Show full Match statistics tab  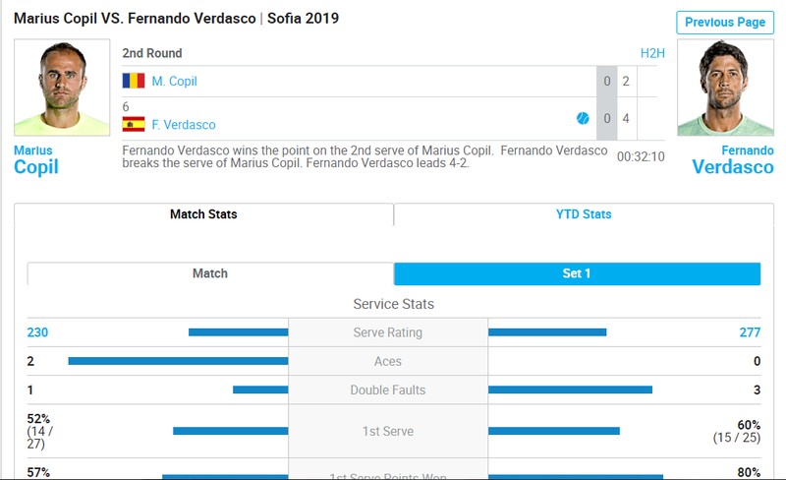click(210, 273)
